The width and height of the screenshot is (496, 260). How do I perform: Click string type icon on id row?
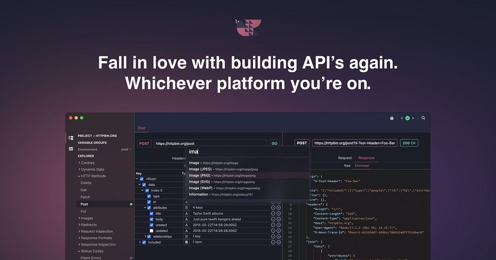coord(186,202)
